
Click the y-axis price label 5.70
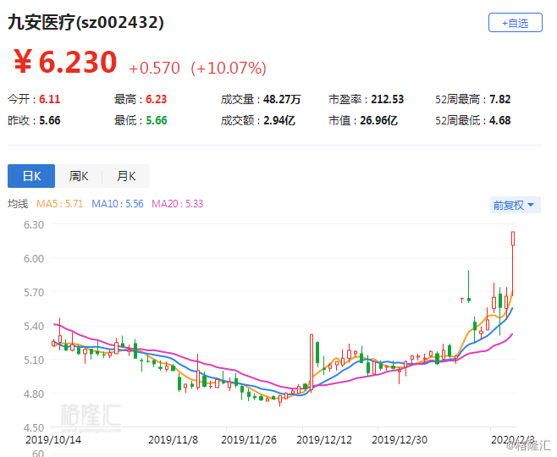pyautogui.click(x=34, y=292)
